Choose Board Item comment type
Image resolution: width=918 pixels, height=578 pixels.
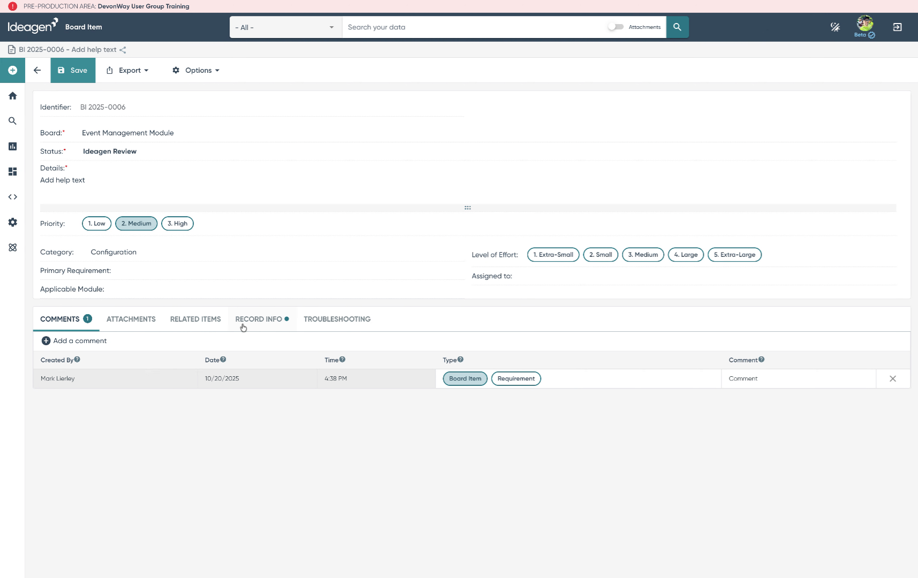click(465, 379)
